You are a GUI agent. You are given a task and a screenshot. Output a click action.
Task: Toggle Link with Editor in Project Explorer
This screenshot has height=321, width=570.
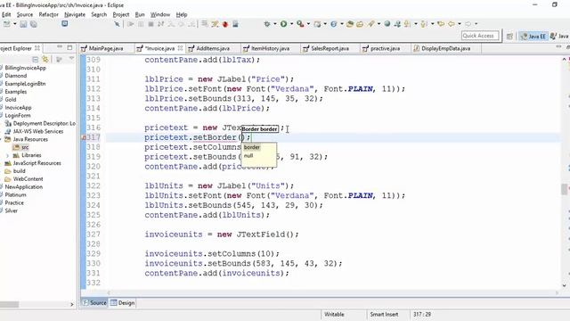coord(45,60)
